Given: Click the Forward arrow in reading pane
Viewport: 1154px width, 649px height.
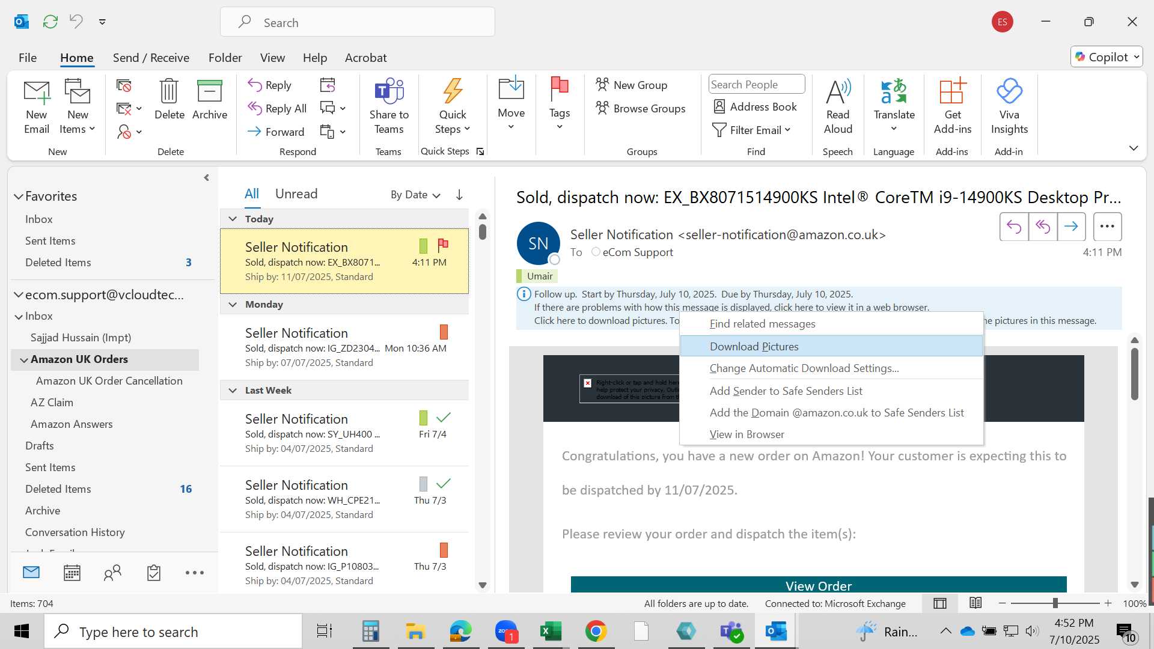Looking at the screenshot, I should pyautogui.click(x=1071, y=227).
